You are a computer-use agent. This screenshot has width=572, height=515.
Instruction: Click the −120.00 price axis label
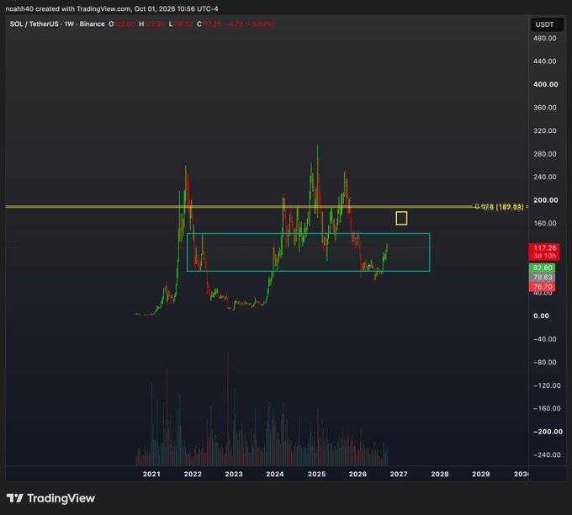(547, 385)
